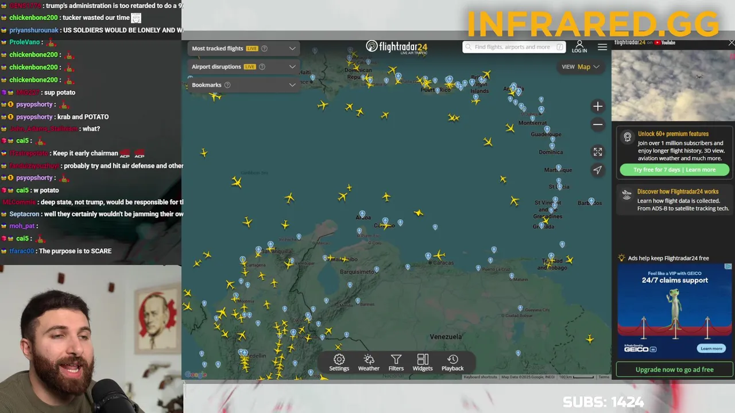The width and height of the screenshot is (735, 413).
Task: Click the Guadeloupe map label
Action: click(x=546, y=134)
